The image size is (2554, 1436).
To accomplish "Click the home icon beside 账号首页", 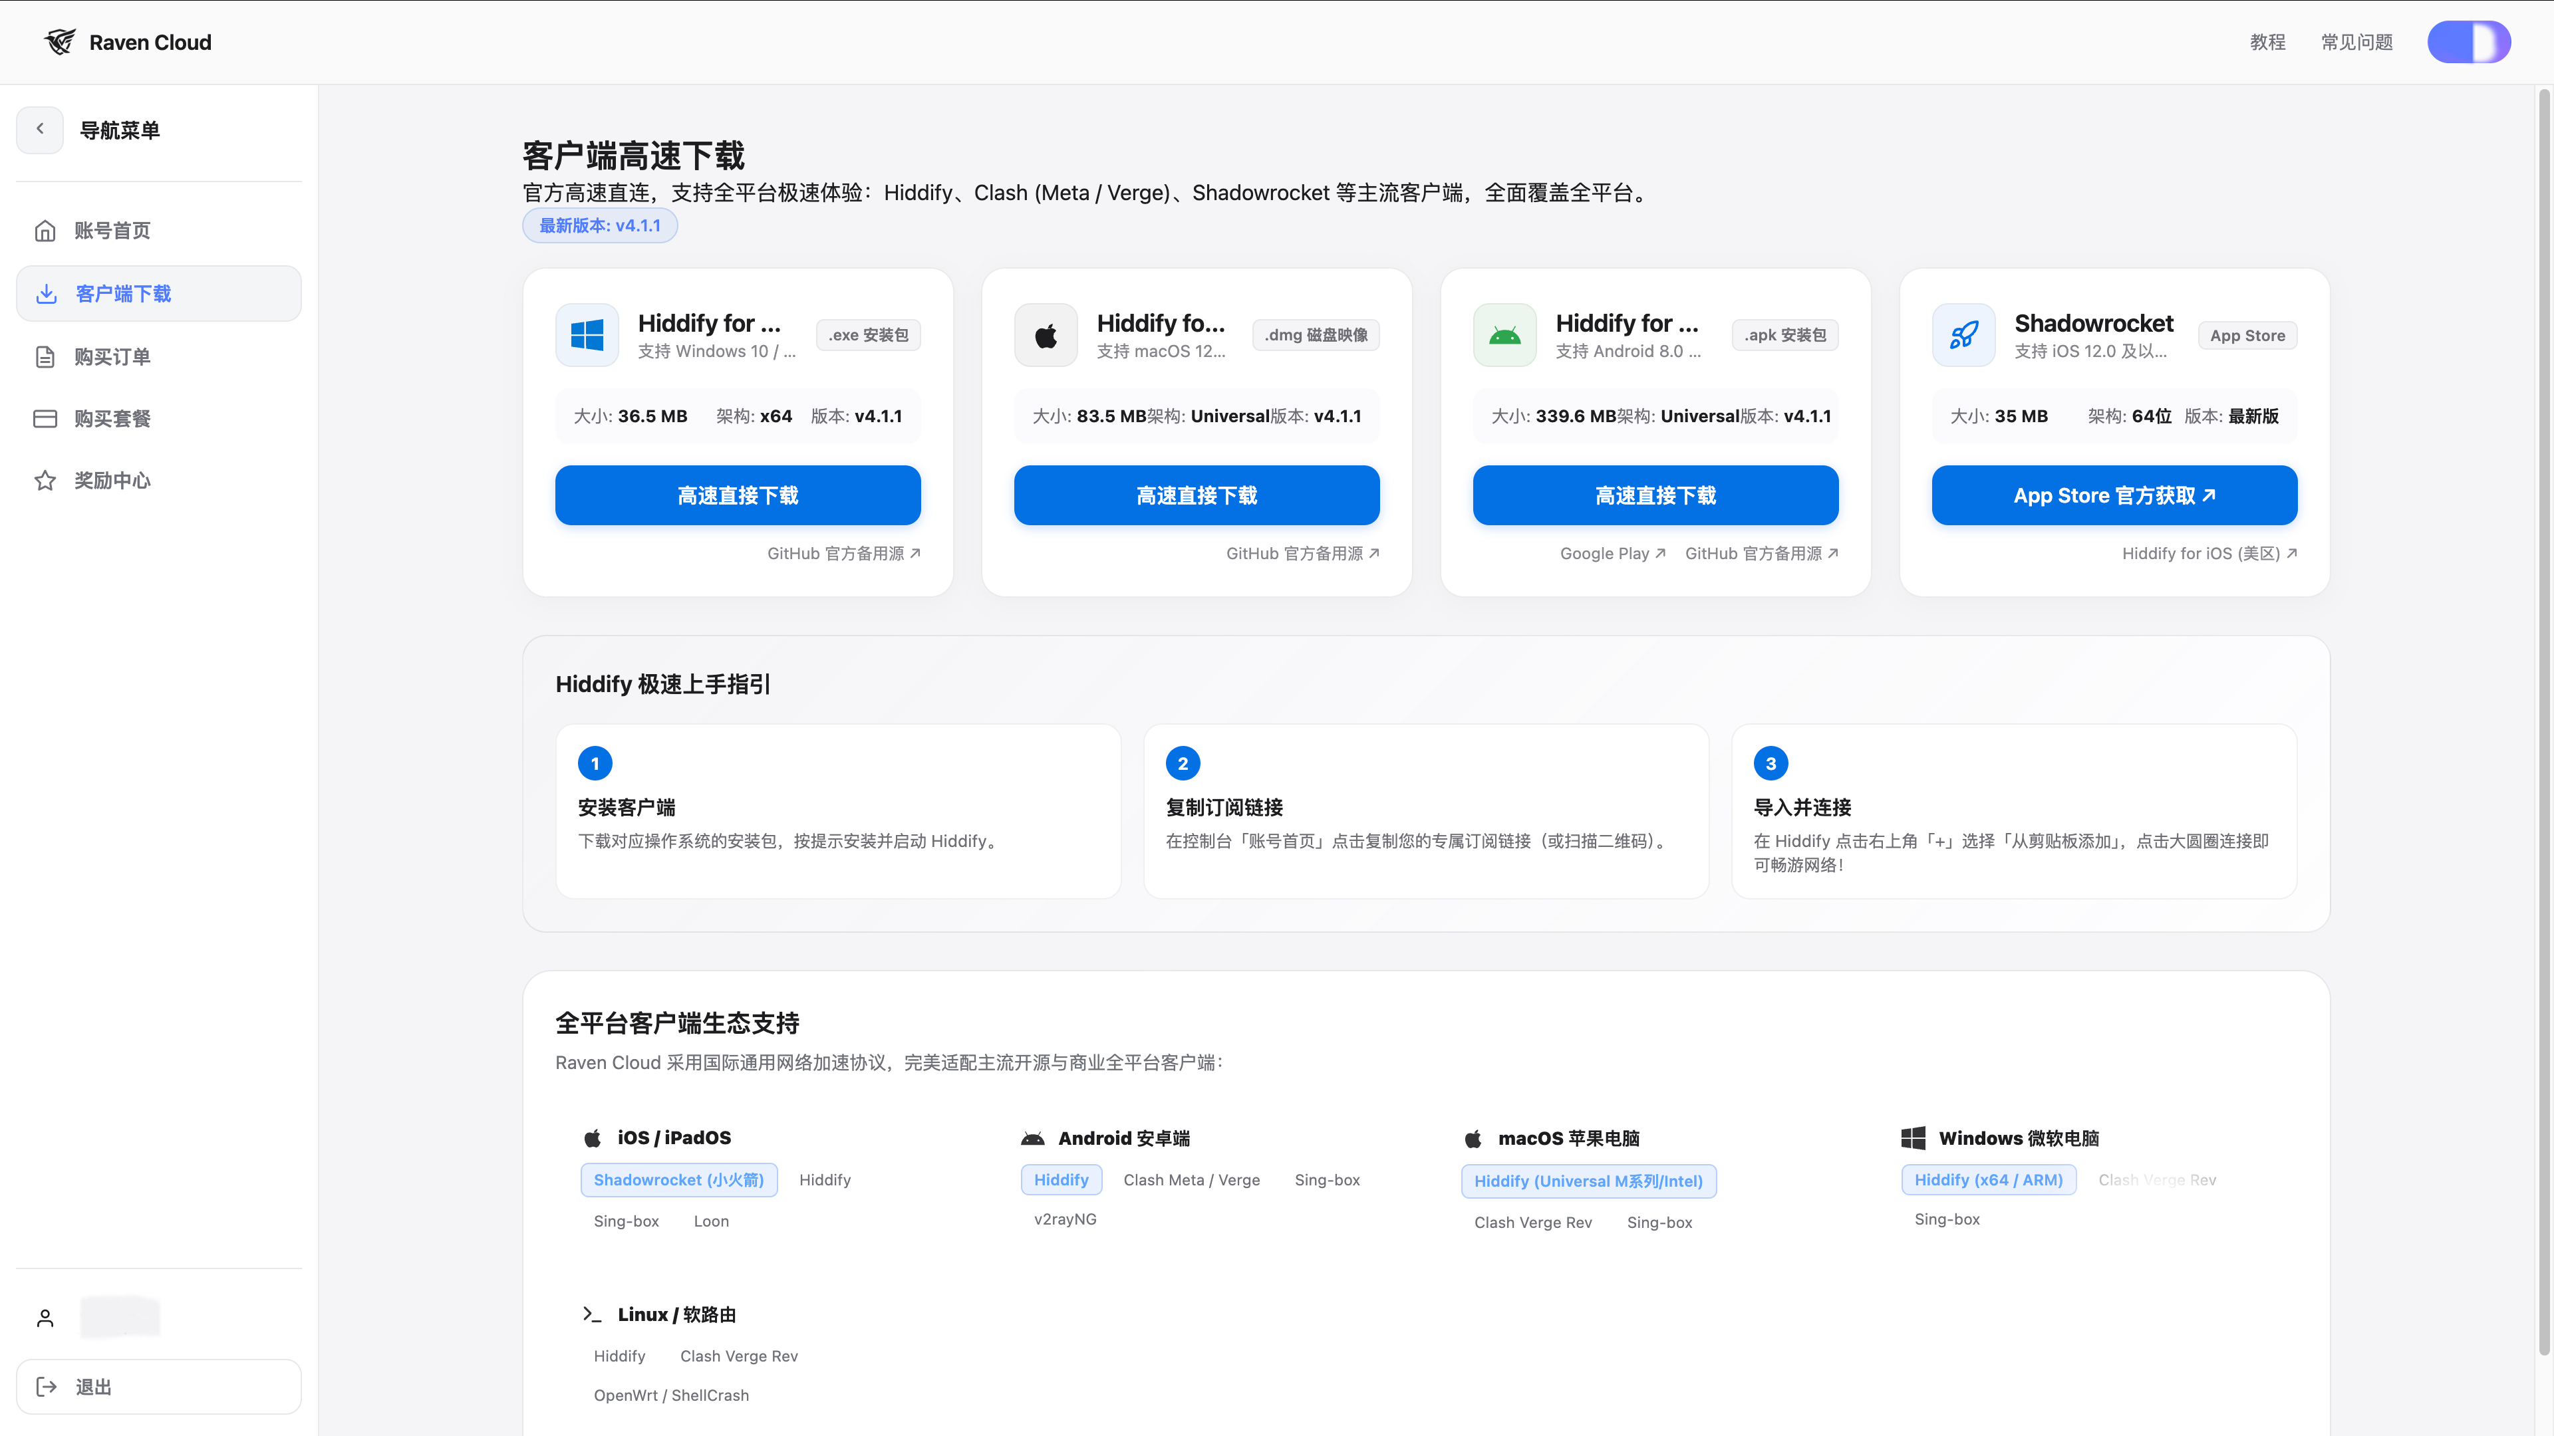I will pos(45,231).
